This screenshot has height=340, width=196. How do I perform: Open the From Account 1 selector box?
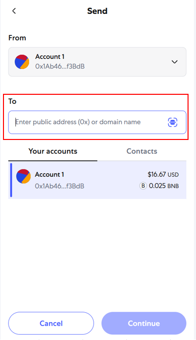98,62
